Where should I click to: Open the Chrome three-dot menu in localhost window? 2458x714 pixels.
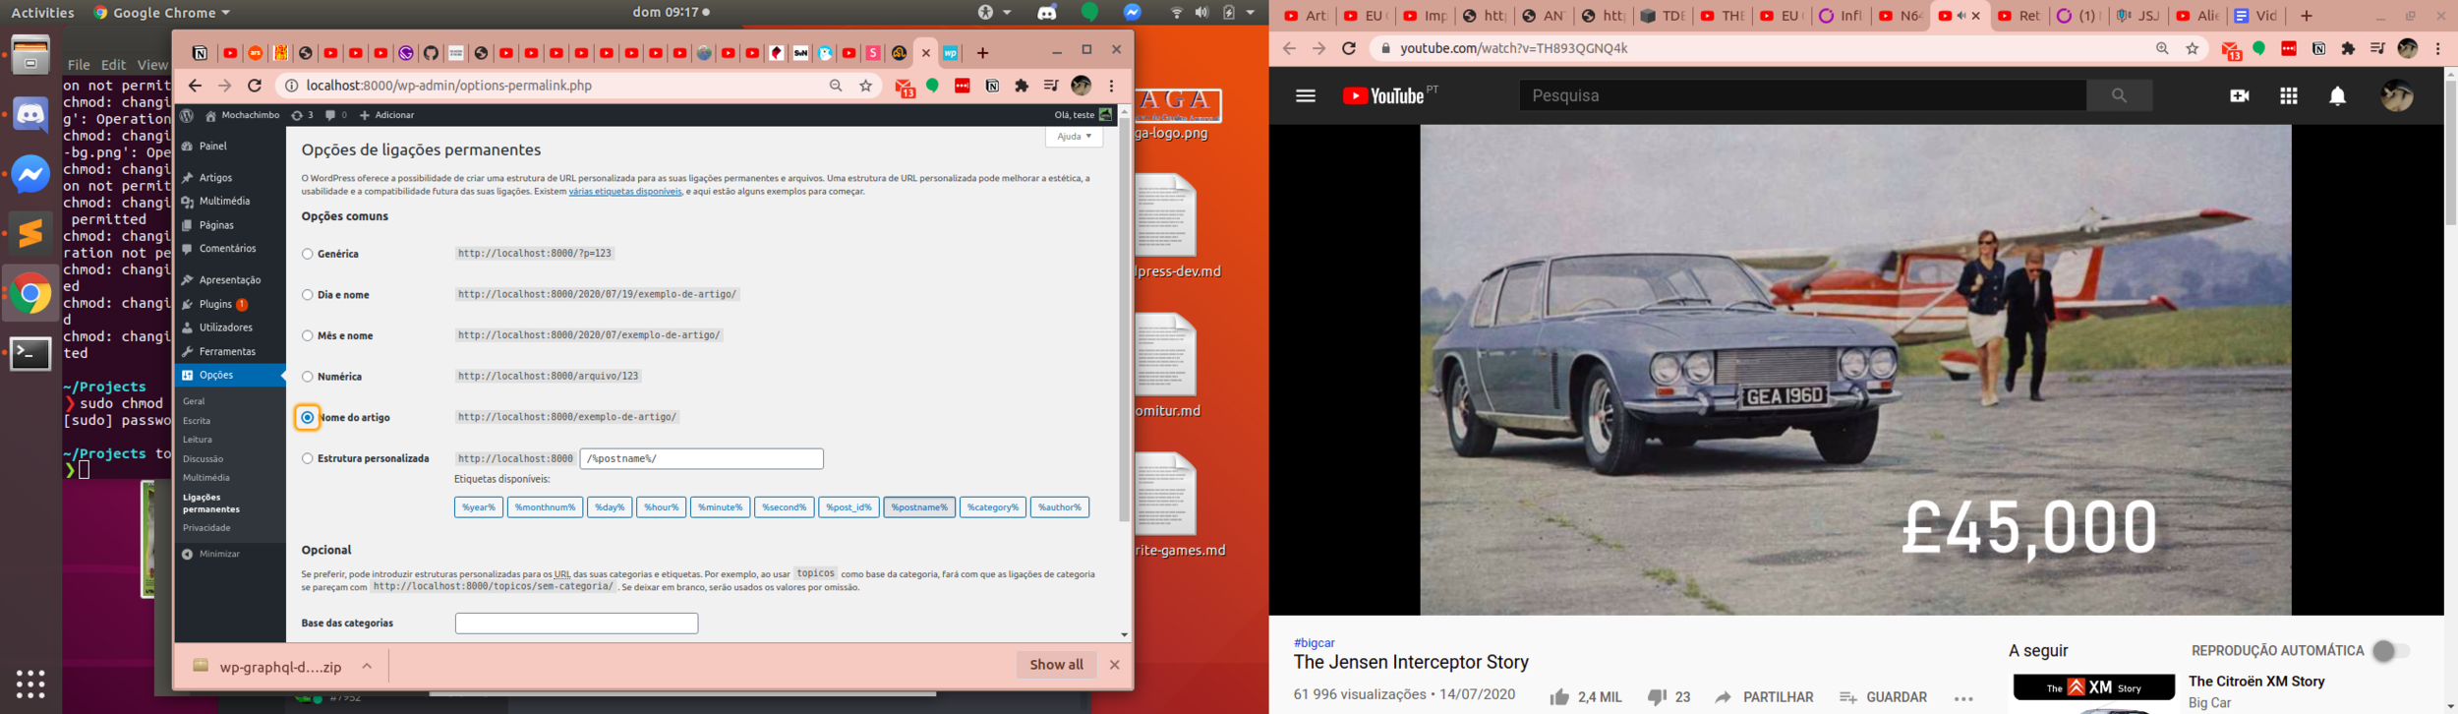1112,86
